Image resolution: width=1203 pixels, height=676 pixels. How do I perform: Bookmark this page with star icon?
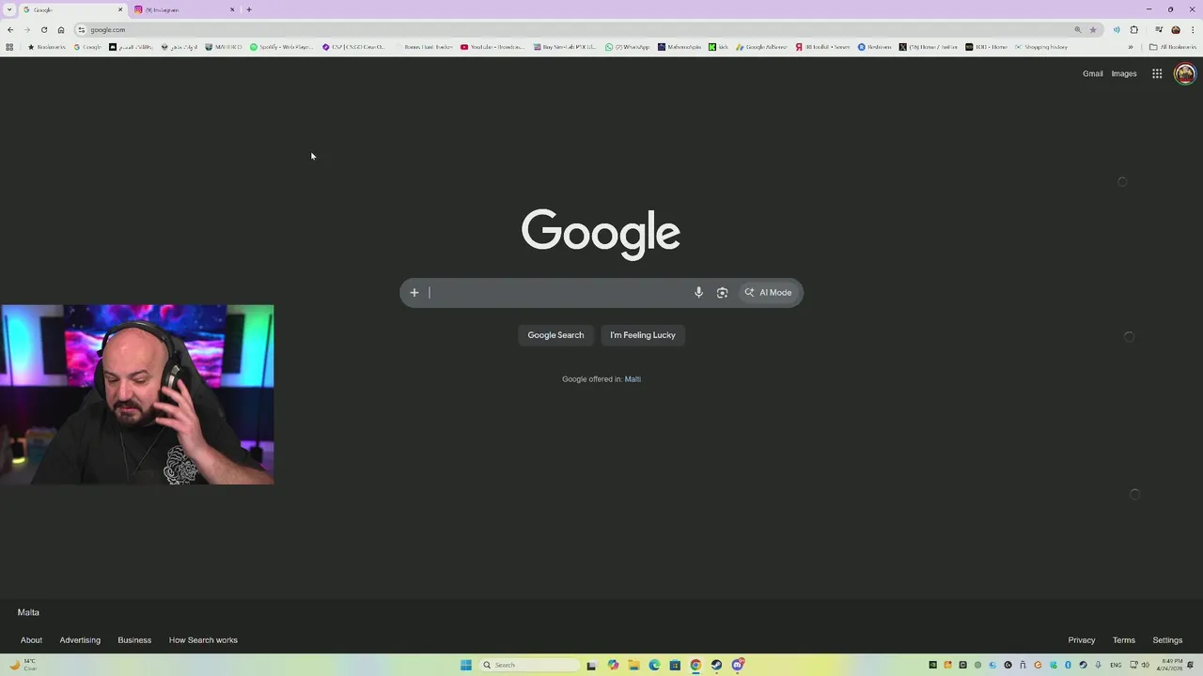[x=1093, y=29]
